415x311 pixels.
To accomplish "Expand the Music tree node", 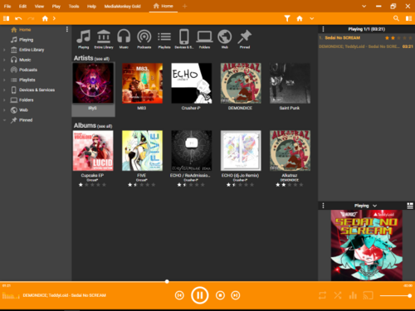I will click(x=4, y=60).
